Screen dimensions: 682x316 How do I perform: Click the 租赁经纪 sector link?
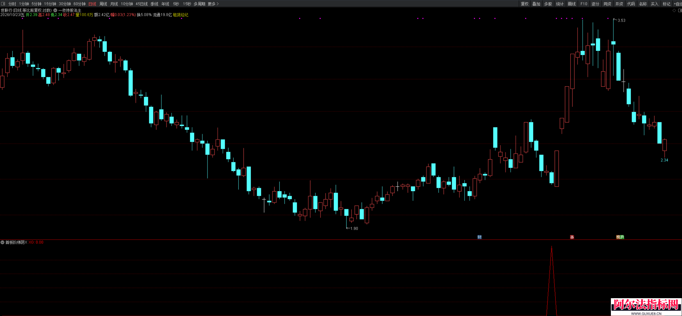point(181,15)
